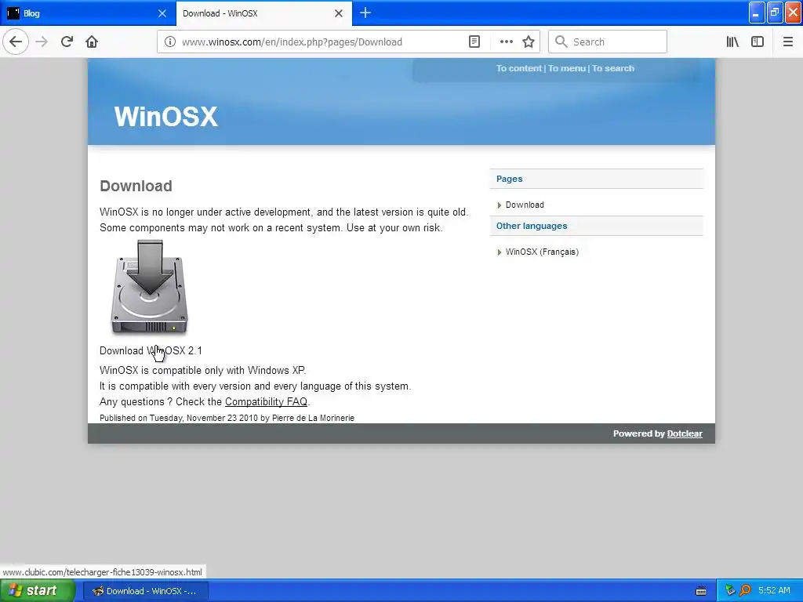
Task: Restore down the browser window
Action: pyautogui.click(x=774, y=13)
